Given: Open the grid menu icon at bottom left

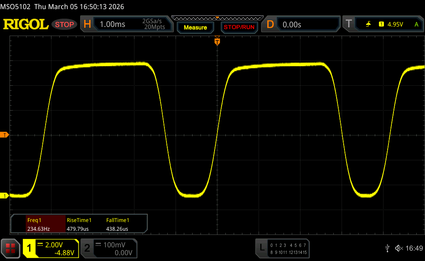Looking at the screenshot, I should [x=10, y=248].
